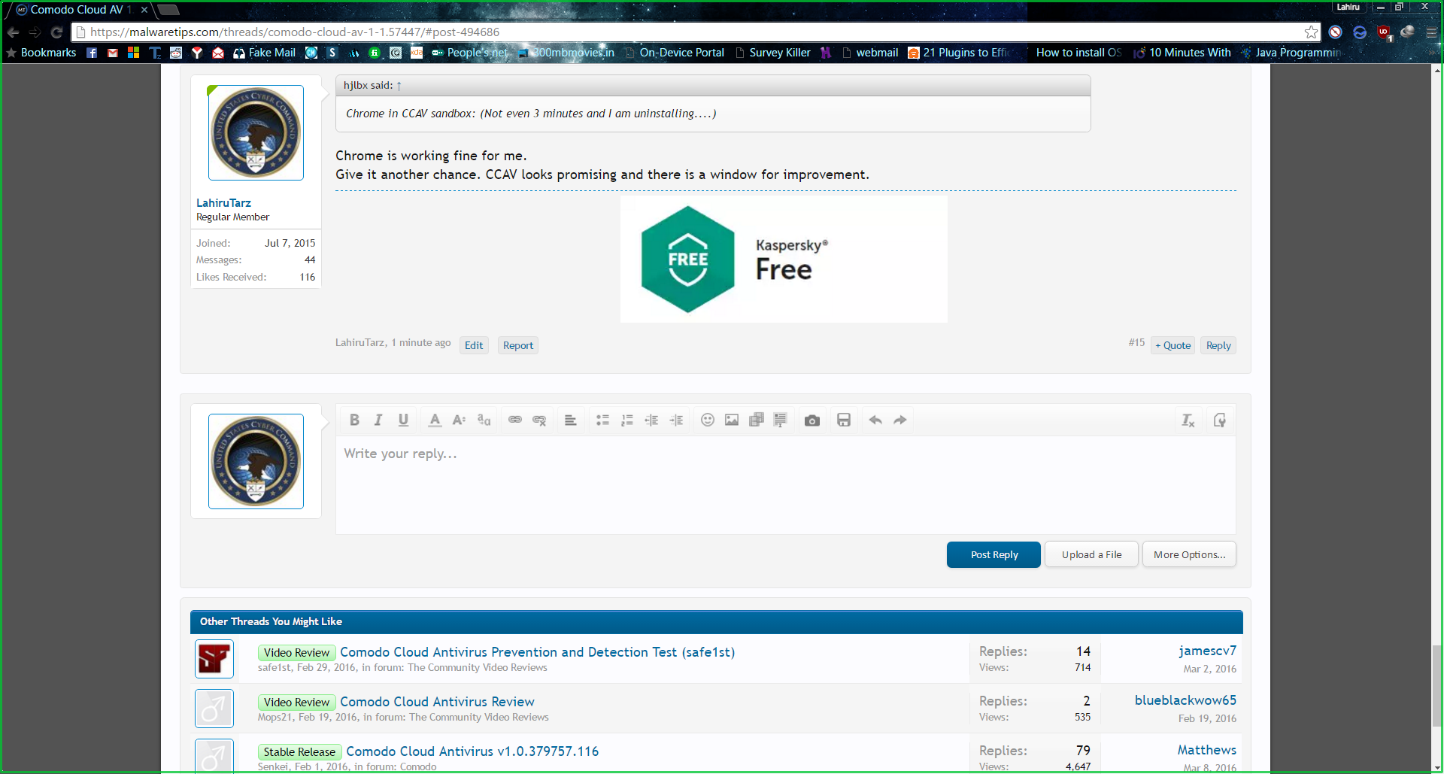Close the Comodo Cloud AV tab
This screenshot has width=1444, height=774.
click(144, 10)
